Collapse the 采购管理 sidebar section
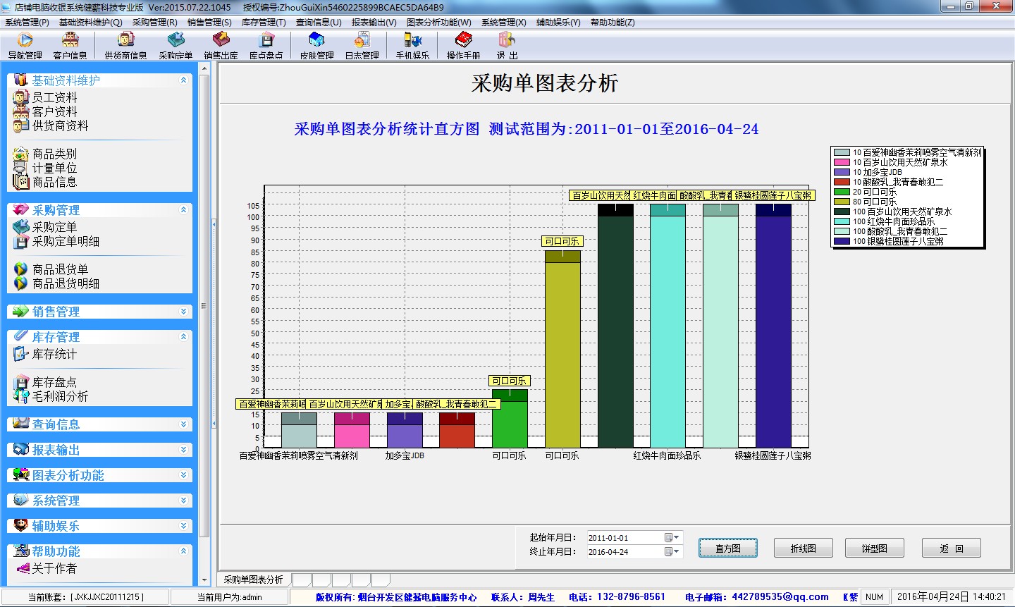The width and height of the screenshot is (1015, 607). point(183,210)
